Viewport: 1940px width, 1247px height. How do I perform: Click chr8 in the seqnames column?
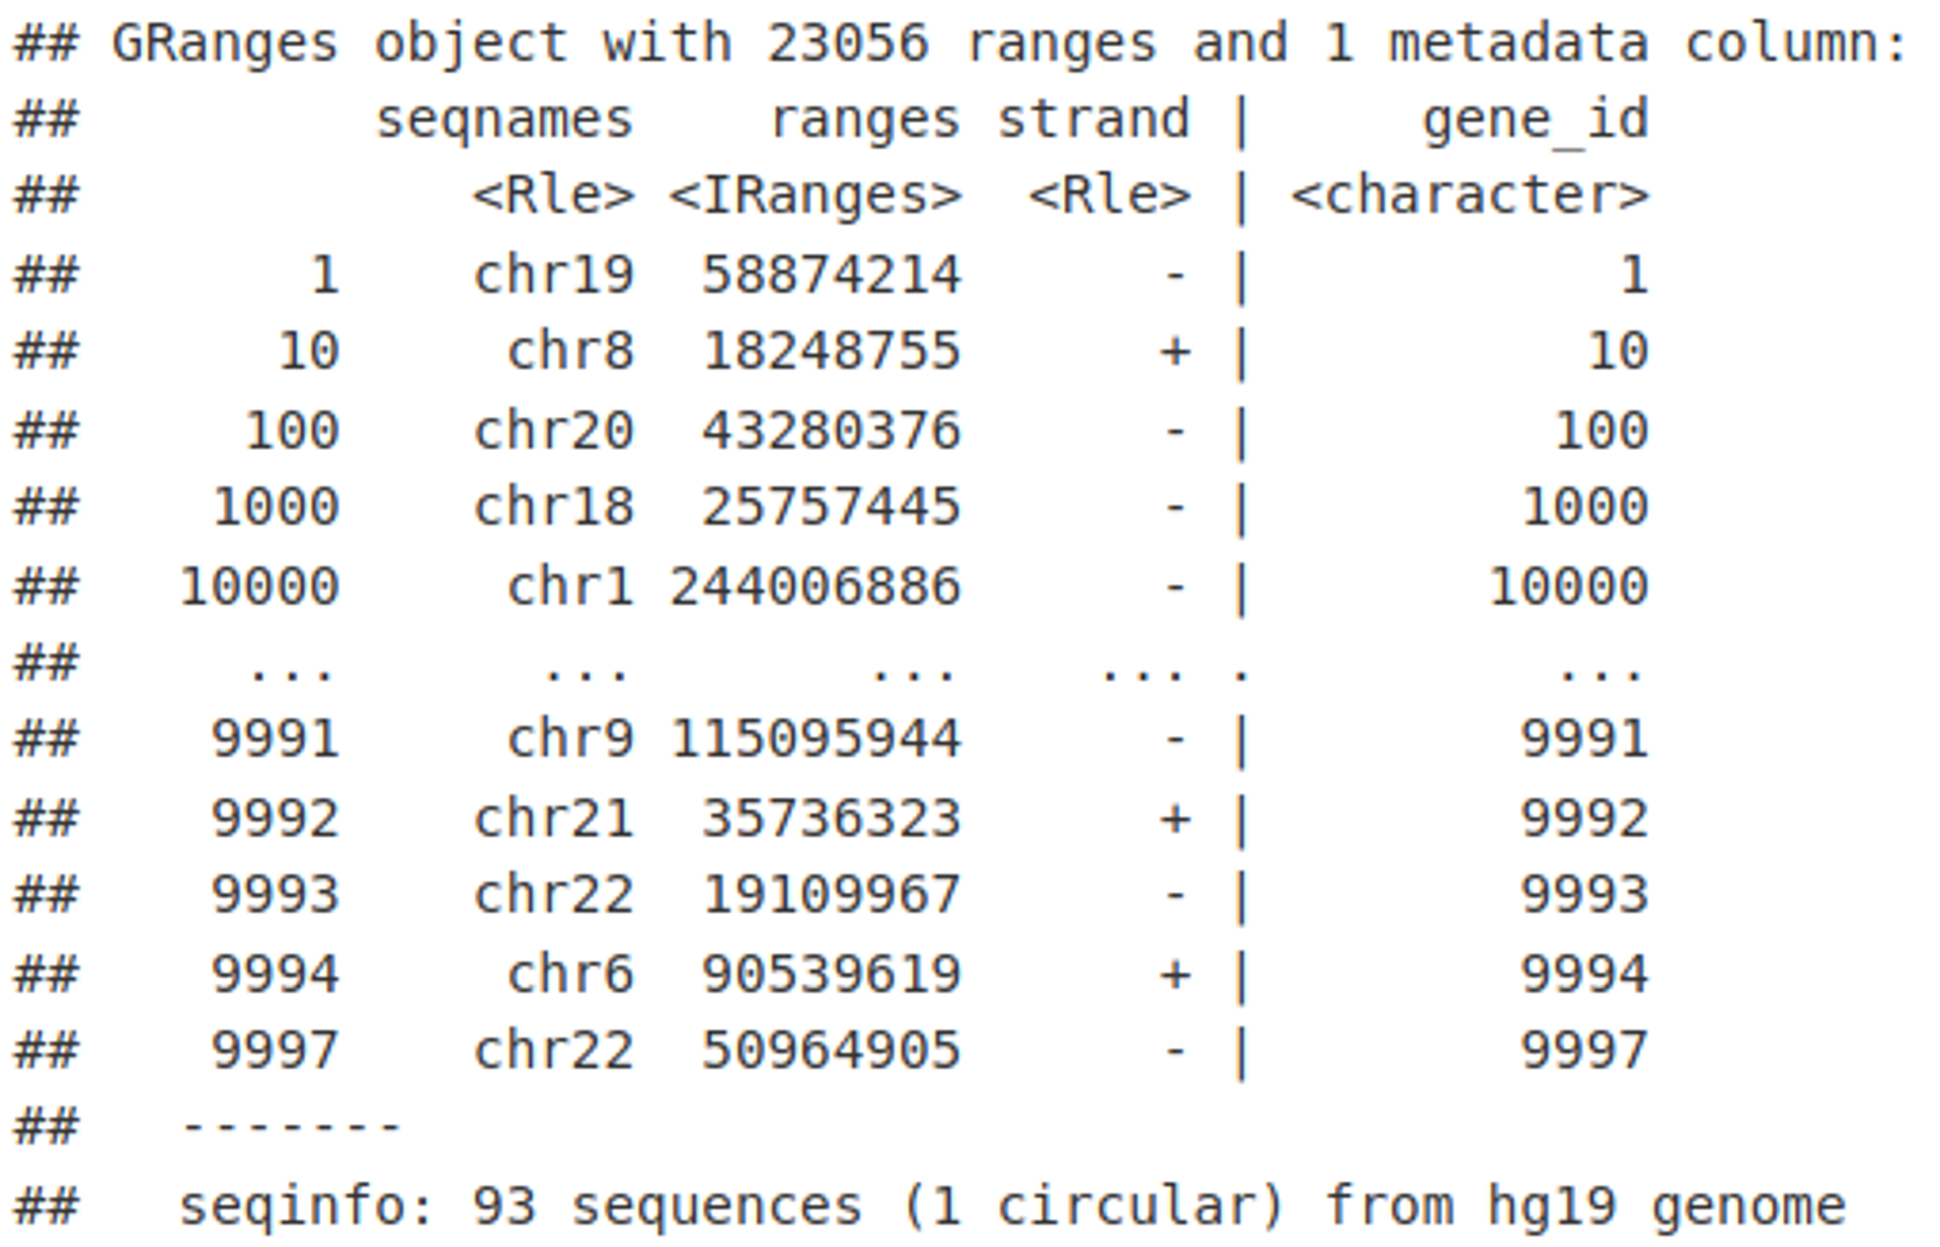(570, 351)
